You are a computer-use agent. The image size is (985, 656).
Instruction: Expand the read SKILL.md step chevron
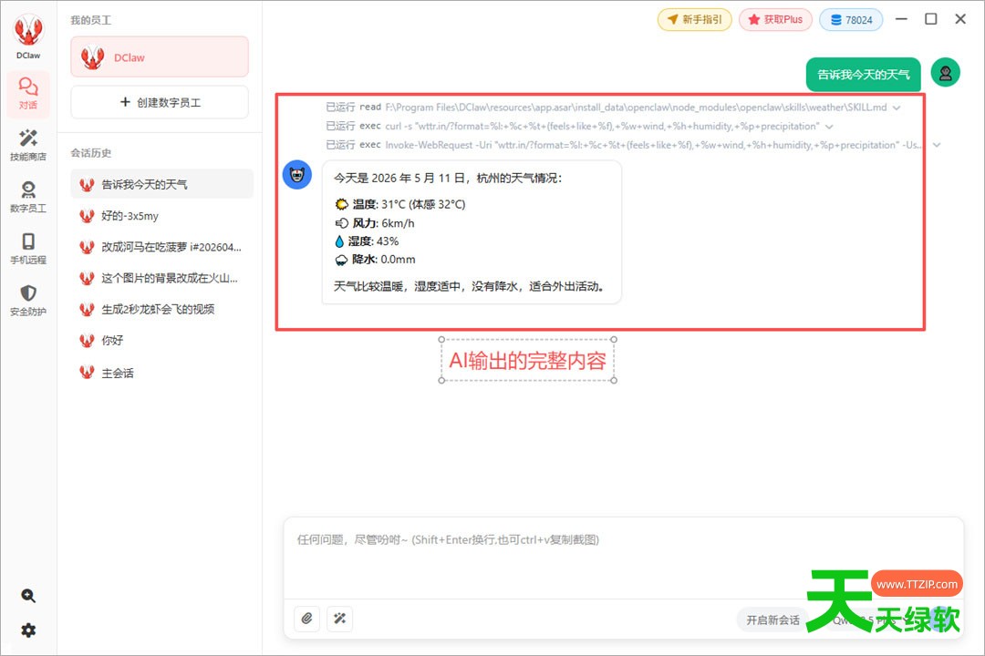[x=897, y=108]
